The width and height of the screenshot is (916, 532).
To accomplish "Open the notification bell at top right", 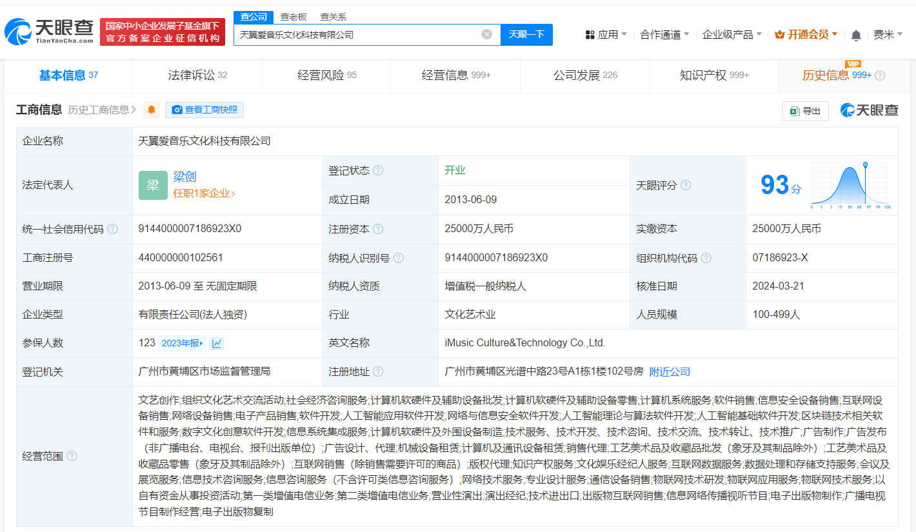I will pos(856,34).
